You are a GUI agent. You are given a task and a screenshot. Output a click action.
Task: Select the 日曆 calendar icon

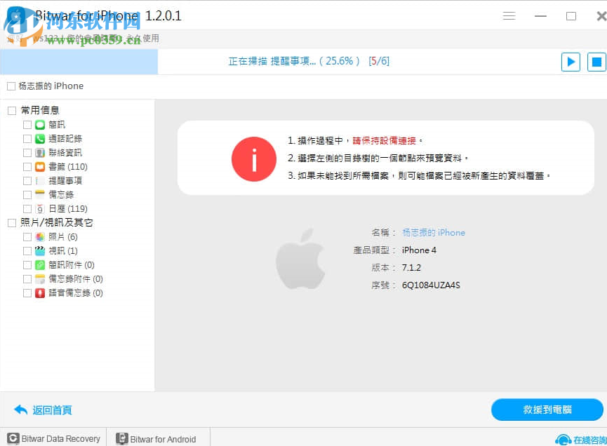(39, 207)
